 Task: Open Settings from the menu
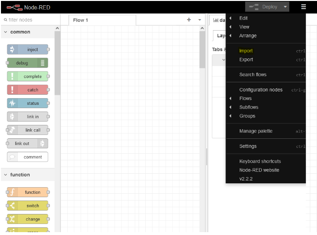tap(266, 146)
